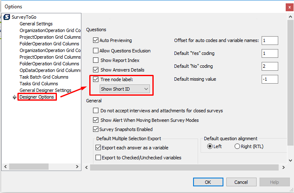The image size is (294, 193).
Task: Select Left question alignment
Action: click(x=210, y=146)
